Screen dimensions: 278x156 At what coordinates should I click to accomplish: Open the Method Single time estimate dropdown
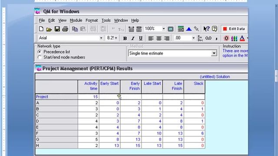[214, 53]
